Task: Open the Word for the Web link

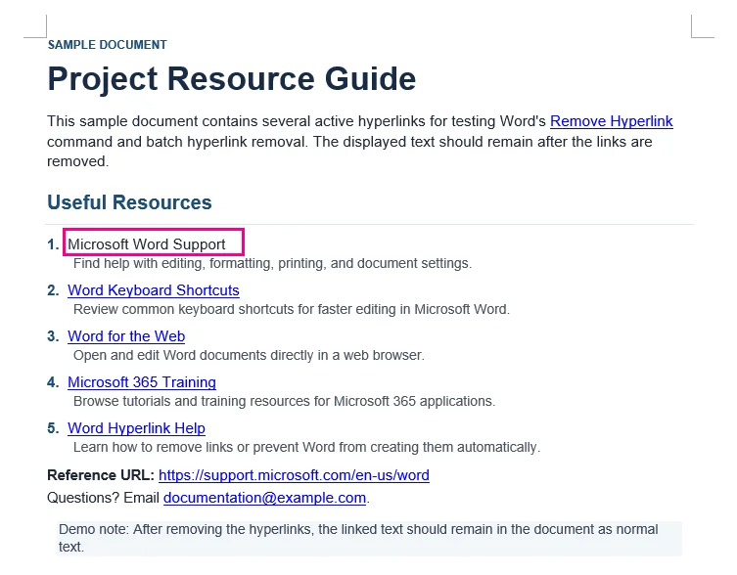Action: [x=126, y=336]
